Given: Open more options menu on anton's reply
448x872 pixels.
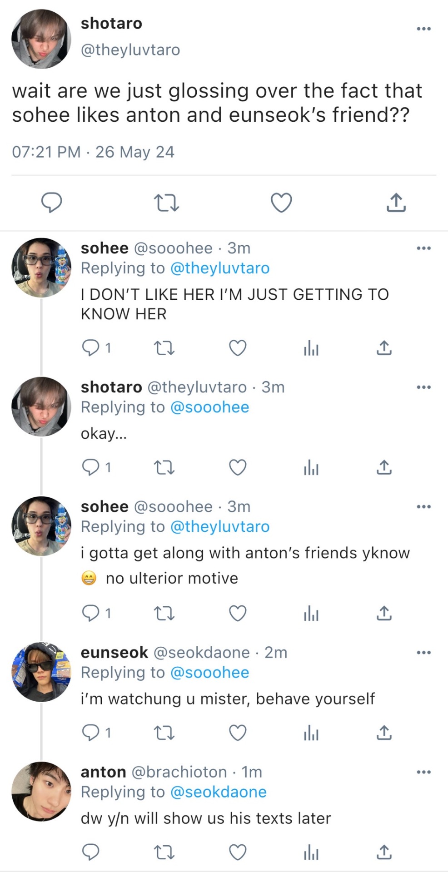Looking at the screenshot, I should point(423,772).
